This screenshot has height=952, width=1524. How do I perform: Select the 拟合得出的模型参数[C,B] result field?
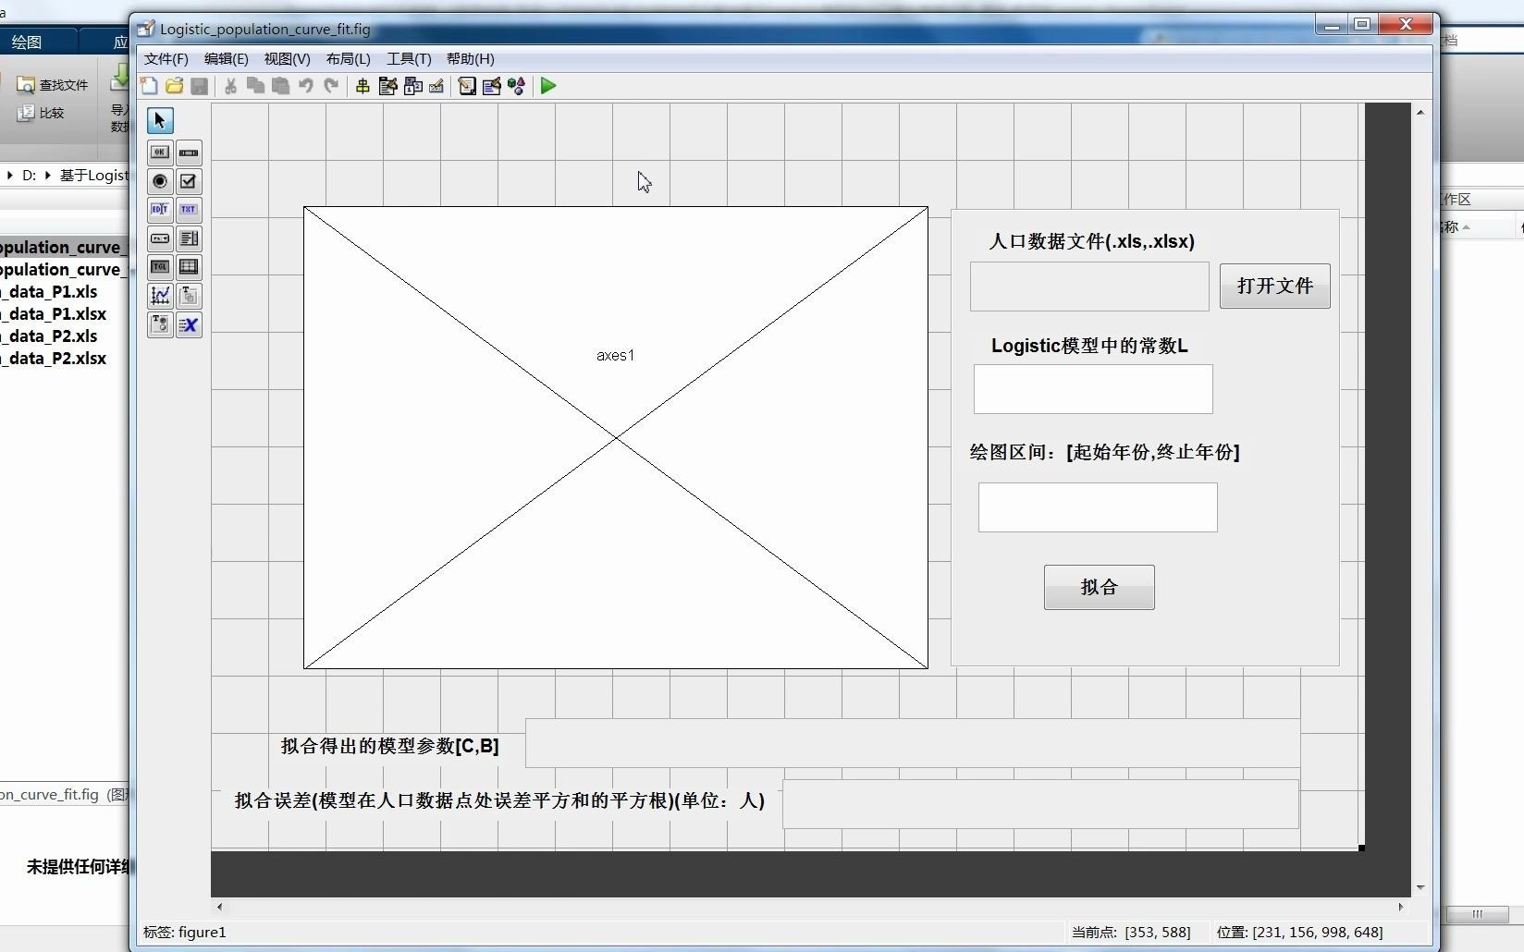tap(913, 743)
